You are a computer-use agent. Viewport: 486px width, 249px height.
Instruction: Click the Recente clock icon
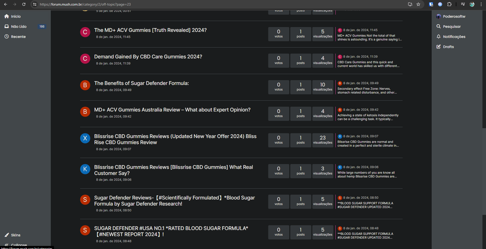tap(7, 36)
